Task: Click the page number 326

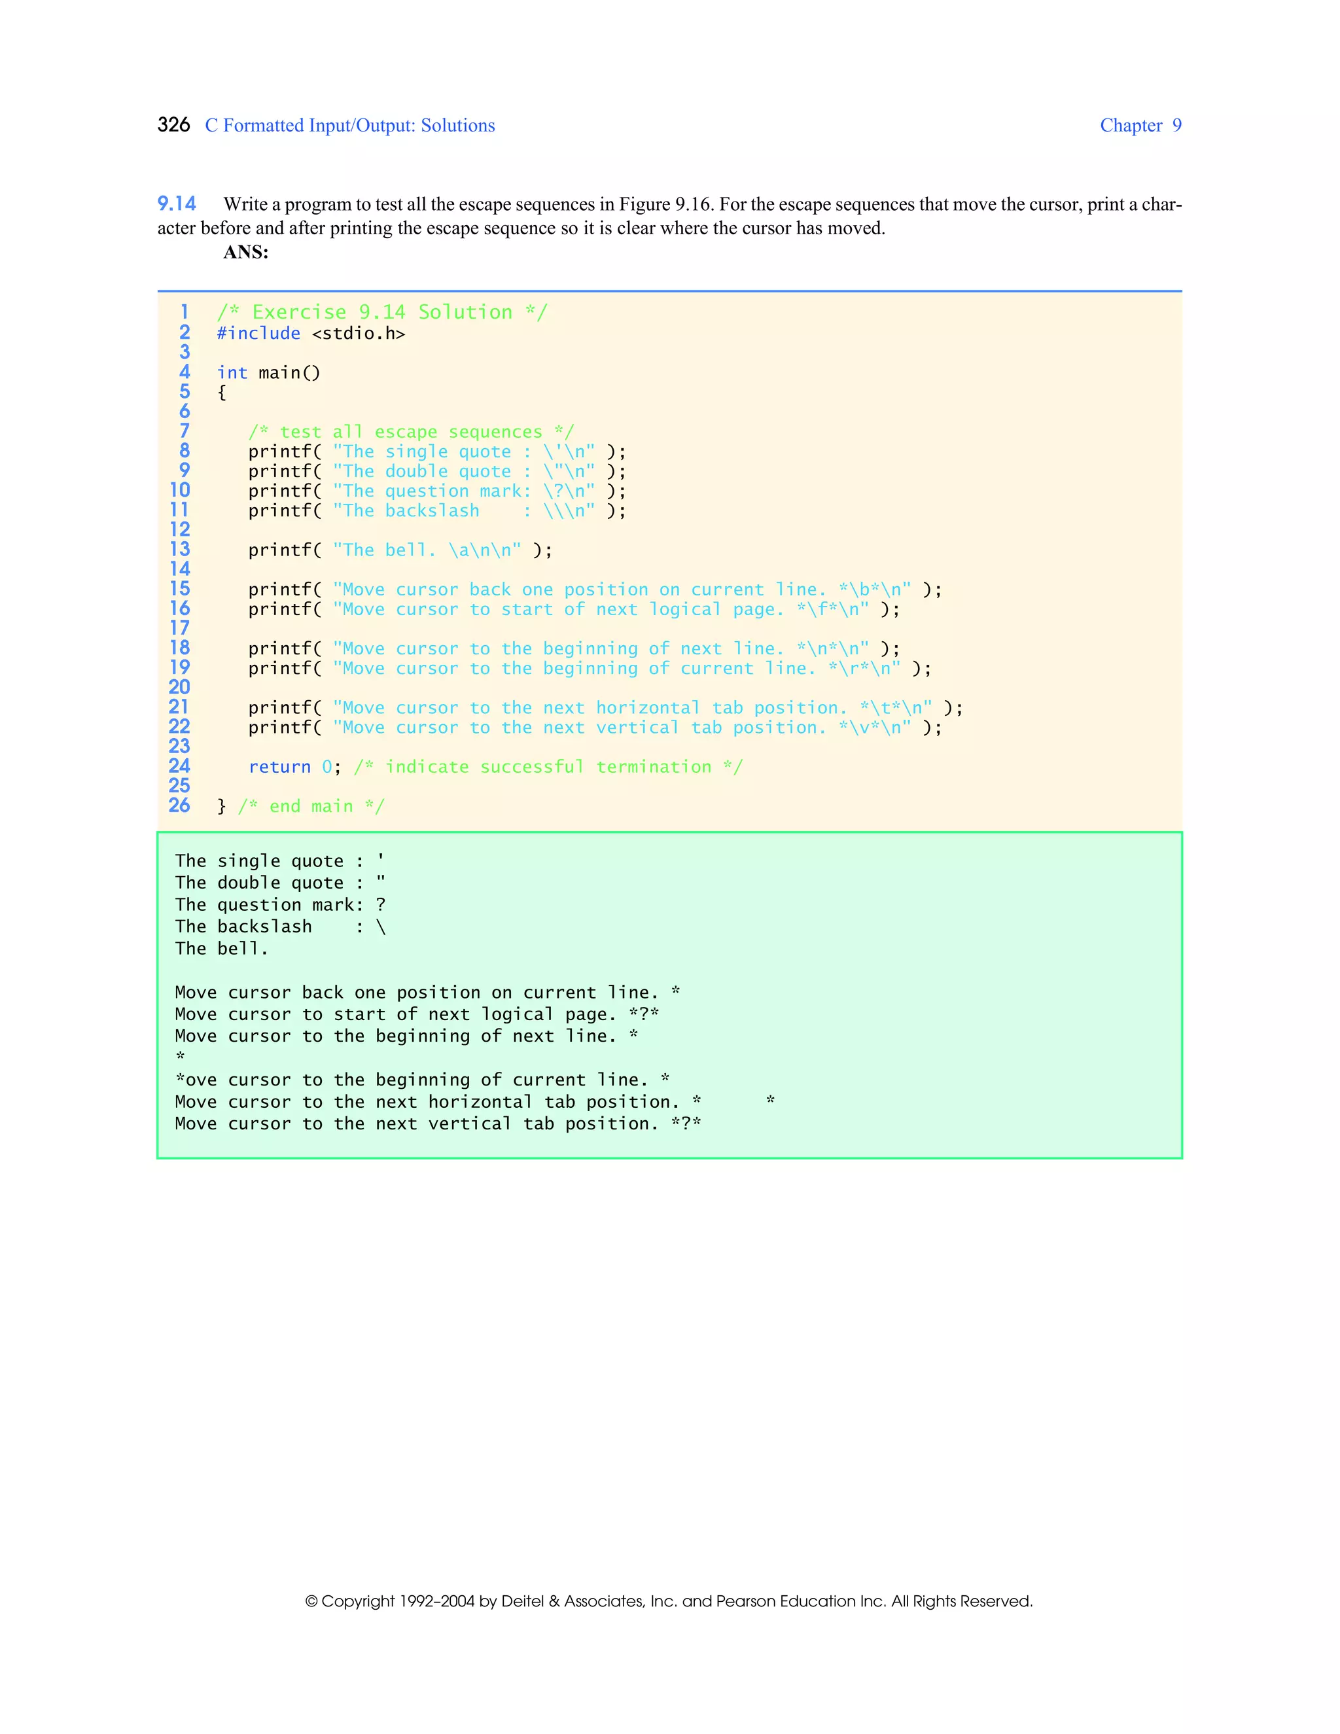Action: [x=174, y=124]
